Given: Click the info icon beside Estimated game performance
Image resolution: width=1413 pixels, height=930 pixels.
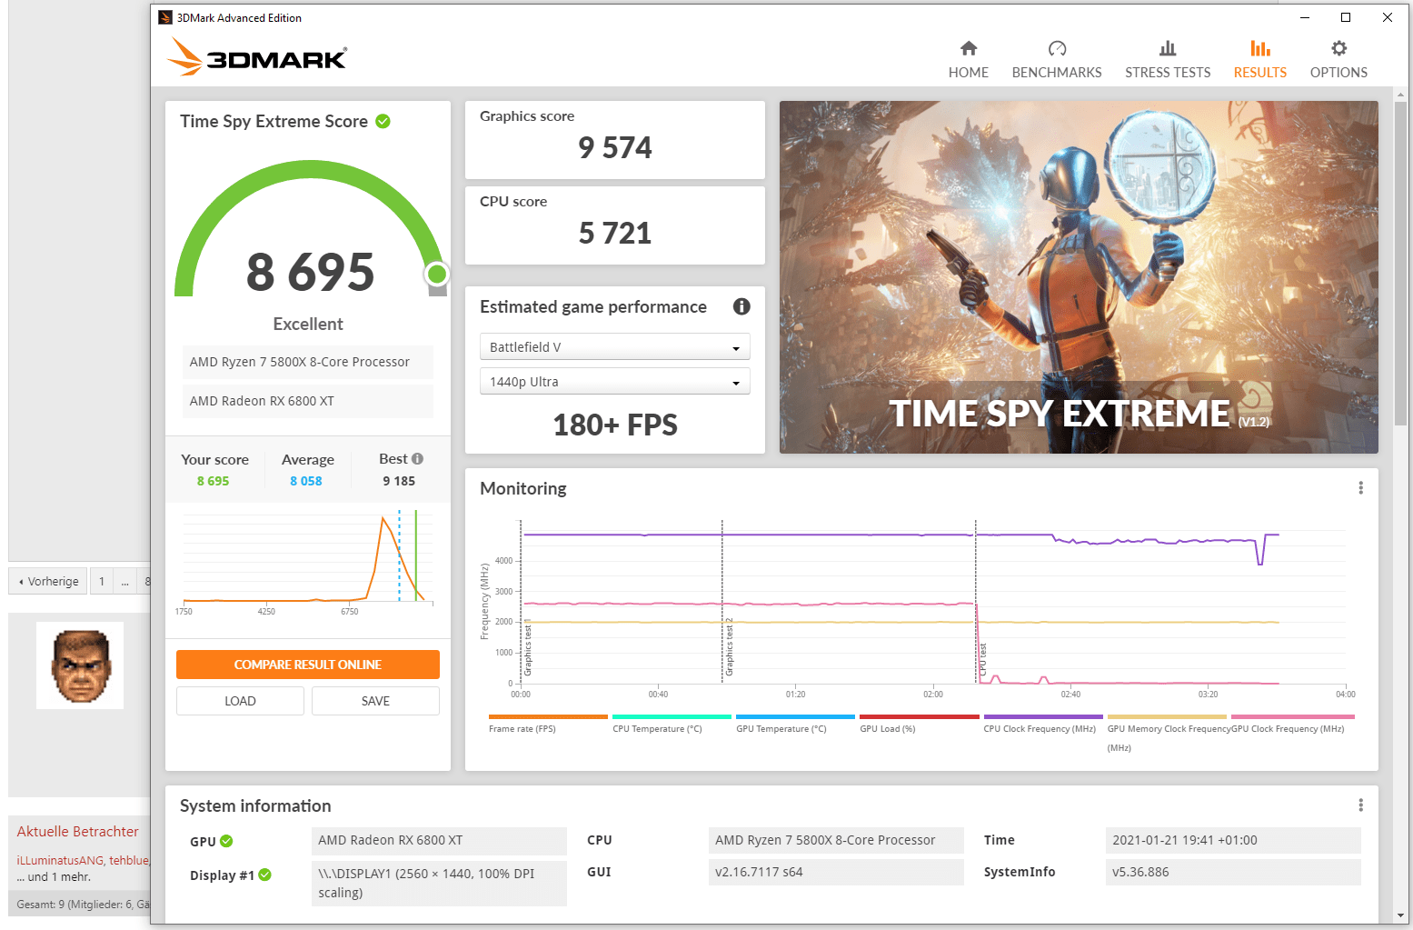Looking at the screenshot, I should click(741, 306).
